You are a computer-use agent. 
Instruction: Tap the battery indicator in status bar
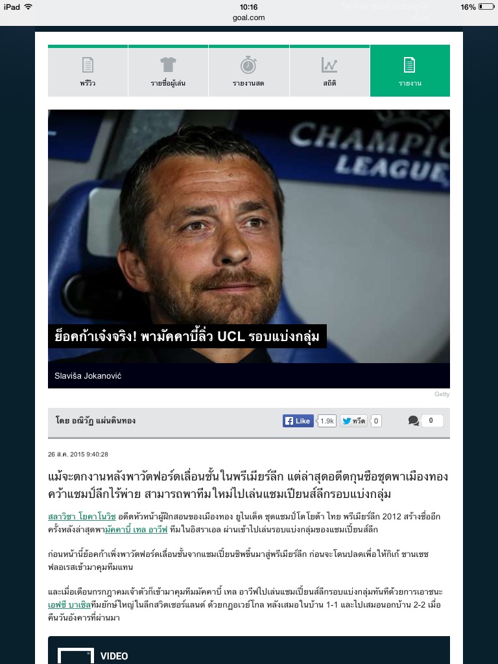pos(486,6)
